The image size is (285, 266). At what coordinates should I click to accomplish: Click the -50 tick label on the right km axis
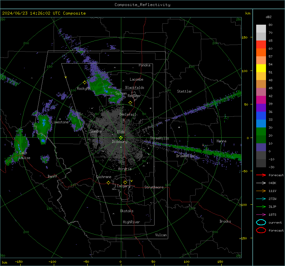(x=245, y=171)
